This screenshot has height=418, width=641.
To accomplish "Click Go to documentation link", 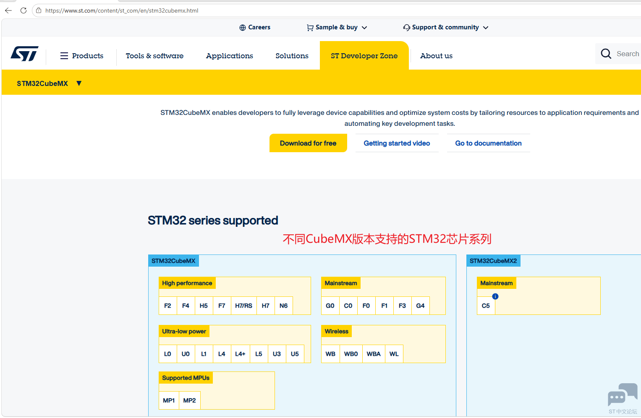I will point(488,143).
